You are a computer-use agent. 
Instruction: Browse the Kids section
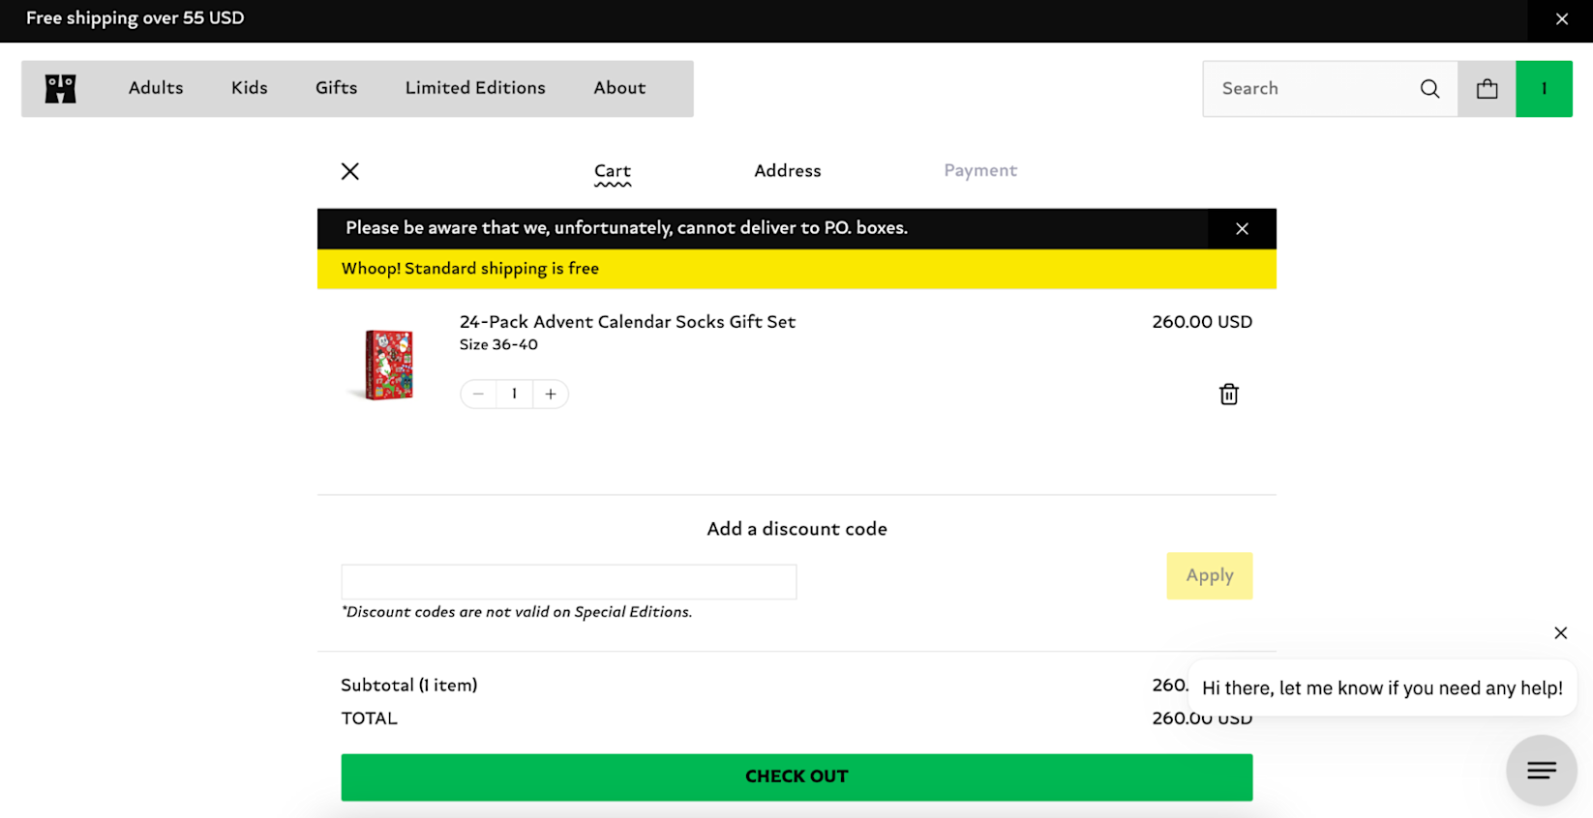[x=249, y=87]
